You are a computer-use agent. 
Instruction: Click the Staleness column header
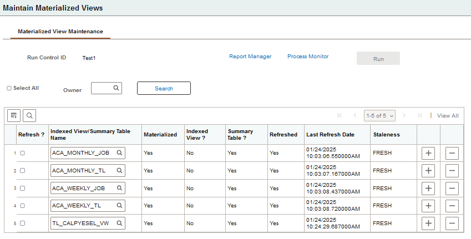pos(386,135)
